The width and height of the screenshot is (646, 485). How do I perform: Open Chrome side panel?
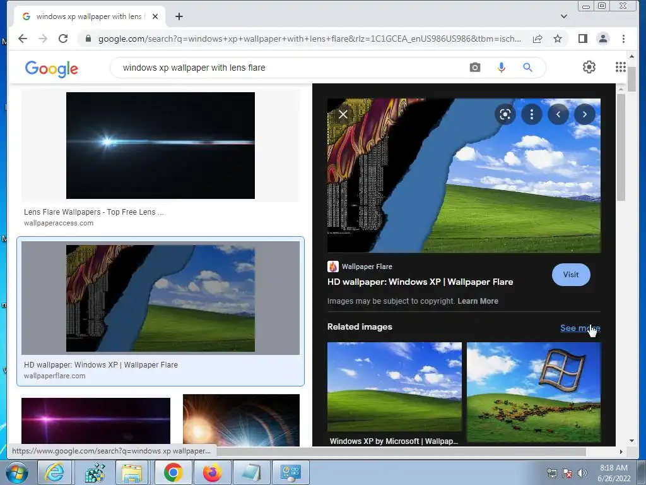click(x=582, y=39)
